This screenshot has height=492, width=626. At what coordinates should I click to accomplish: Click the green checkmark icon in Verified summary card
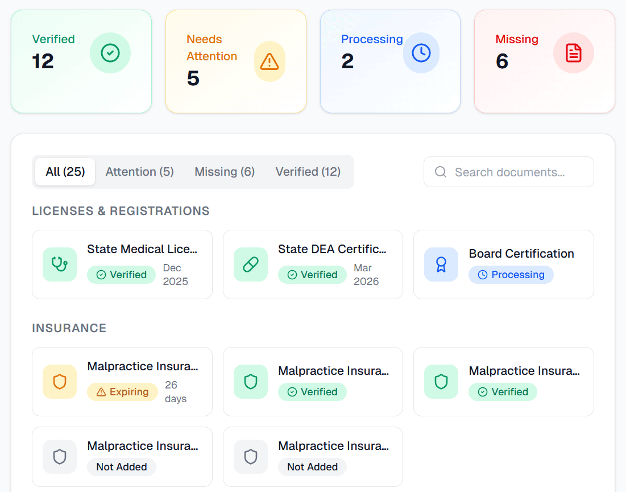coord(110,53)
